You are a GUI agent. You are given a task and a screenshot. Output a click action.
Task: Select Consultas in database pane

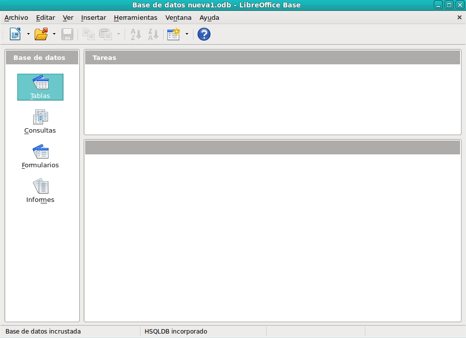[40, 122]
